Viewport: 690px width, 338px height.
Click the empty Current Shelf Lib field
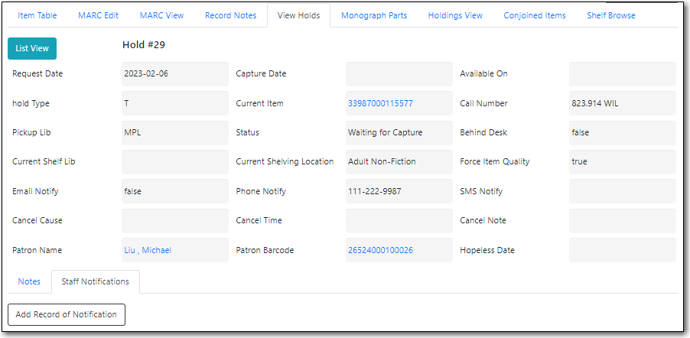(175, 162)
